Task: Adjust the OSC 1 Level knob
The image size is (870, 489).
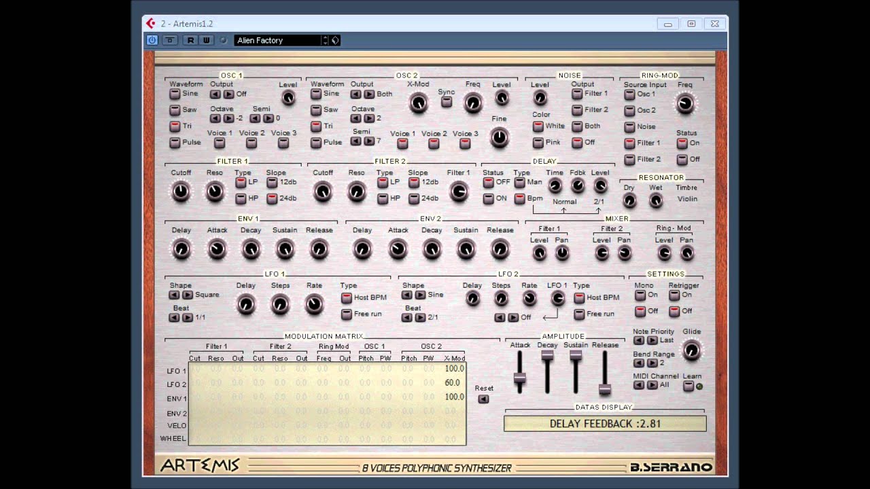Action: (x=288, y=98)
